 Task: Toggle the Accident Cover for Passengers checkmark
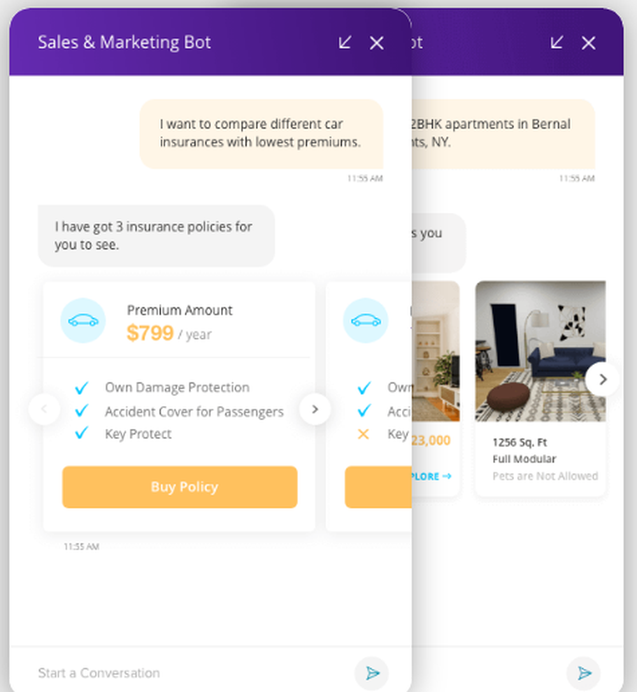coord(82,411)
